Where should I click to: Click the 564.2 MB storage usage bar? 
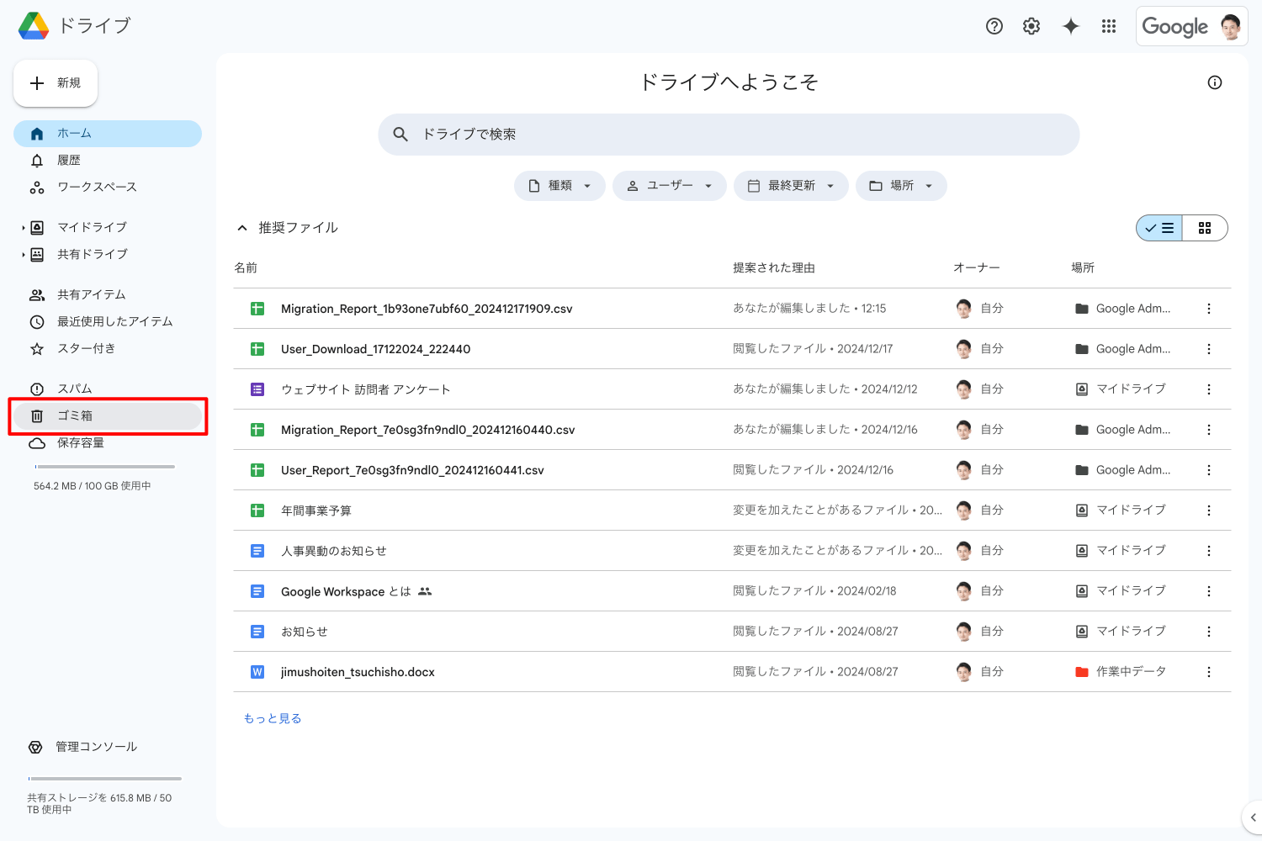[x=105, y=467]
